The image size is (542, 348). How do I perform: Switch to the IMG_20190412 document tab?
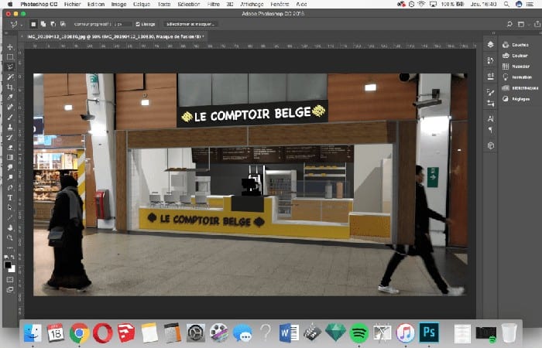(115, 36)
